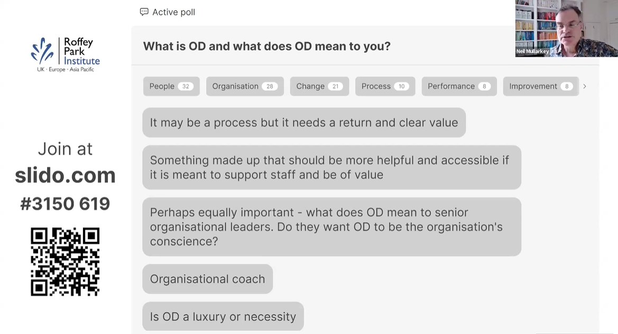The image size is (618, 334).
Task: Select the People topic tag
Action: (x=171, y=86)
